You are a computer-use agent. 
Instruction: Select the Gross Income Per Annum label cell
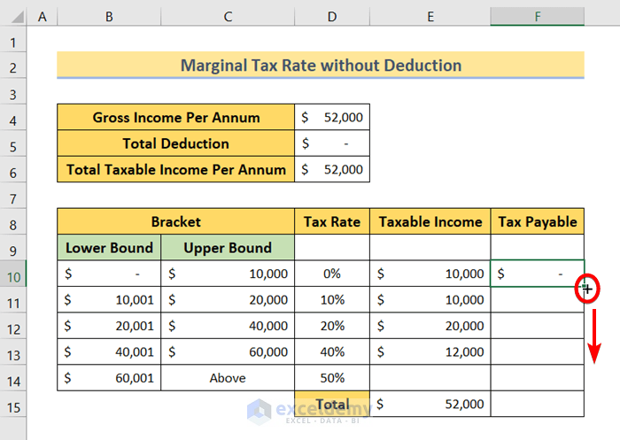pyautogui.click(x=176, y=118)
